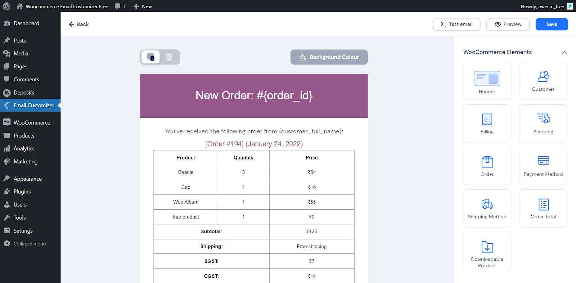Collapse the WooCommerce Elements panel chevron

coord(564,52)
